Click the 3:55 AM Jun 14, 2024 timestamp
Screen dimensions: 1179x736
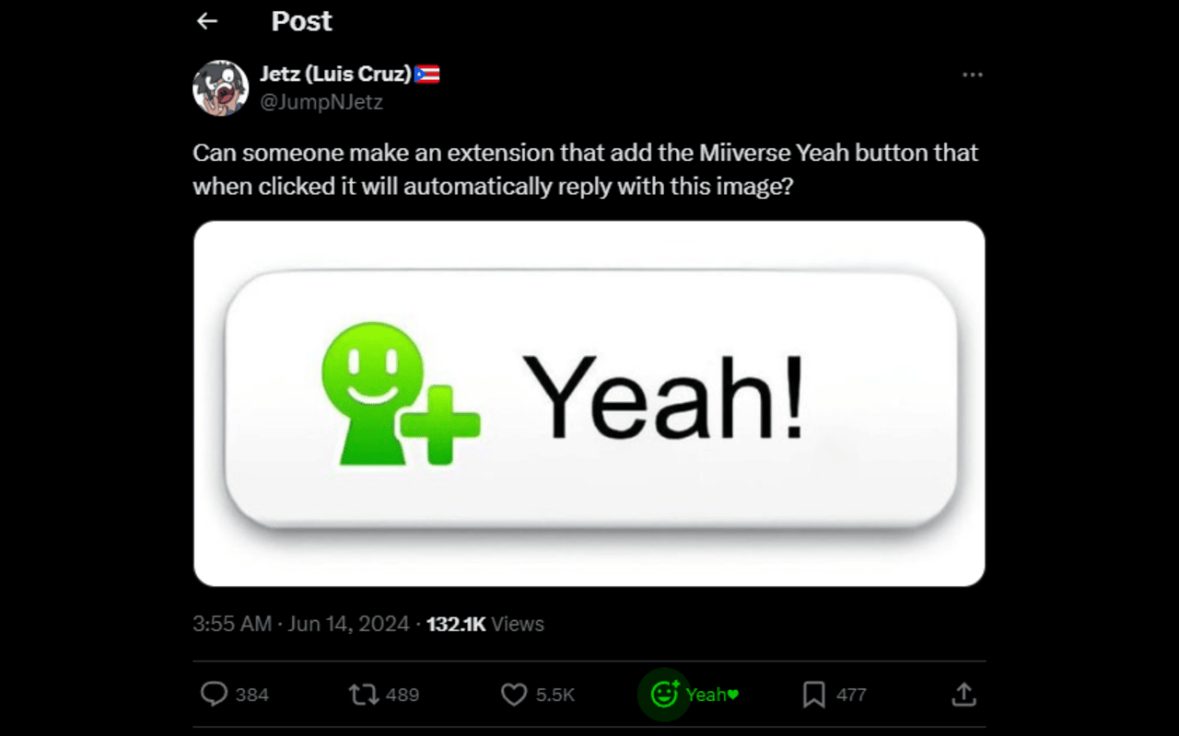tap(300, 624)
